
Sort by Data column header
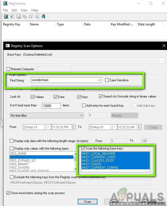tap(96, 24)
